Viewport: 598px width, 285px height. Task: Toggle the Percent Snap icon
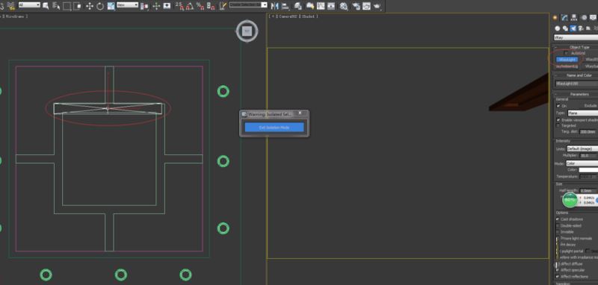pyautogui.click(x=200, y=6)
